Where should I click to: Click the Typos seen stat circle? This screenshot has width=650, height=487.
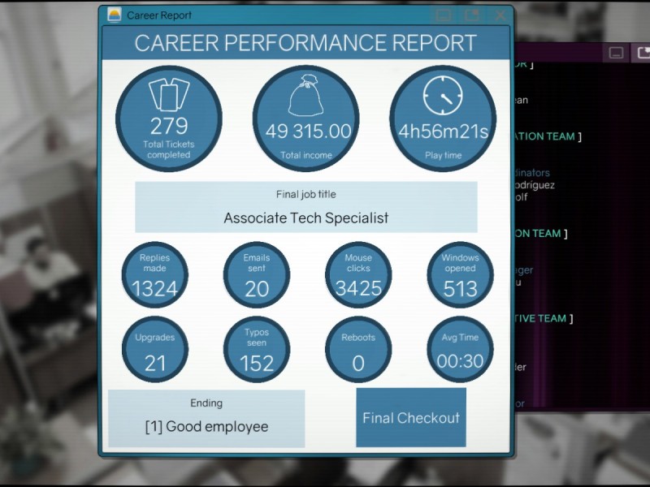[x=257, y=349]
